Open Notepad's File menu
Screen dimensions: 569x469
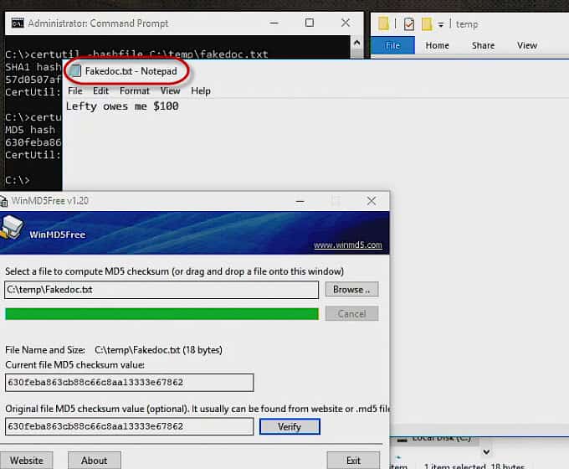click(x=75, y=90)
